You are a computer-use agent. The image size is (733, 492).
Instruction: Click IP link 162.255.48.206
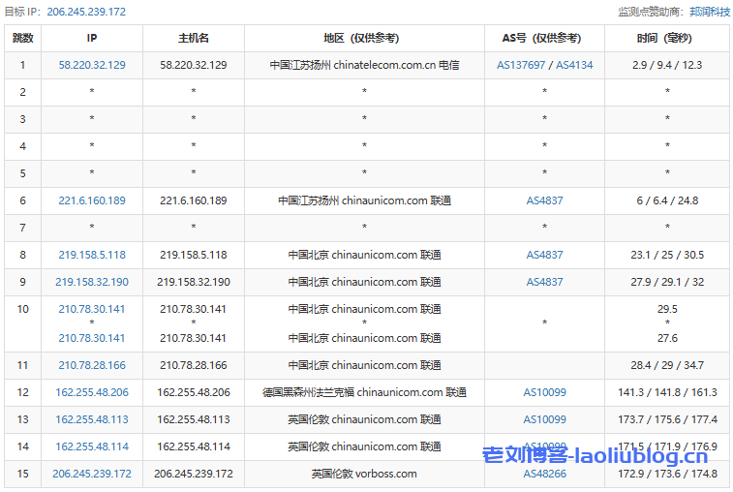point(92,392)
